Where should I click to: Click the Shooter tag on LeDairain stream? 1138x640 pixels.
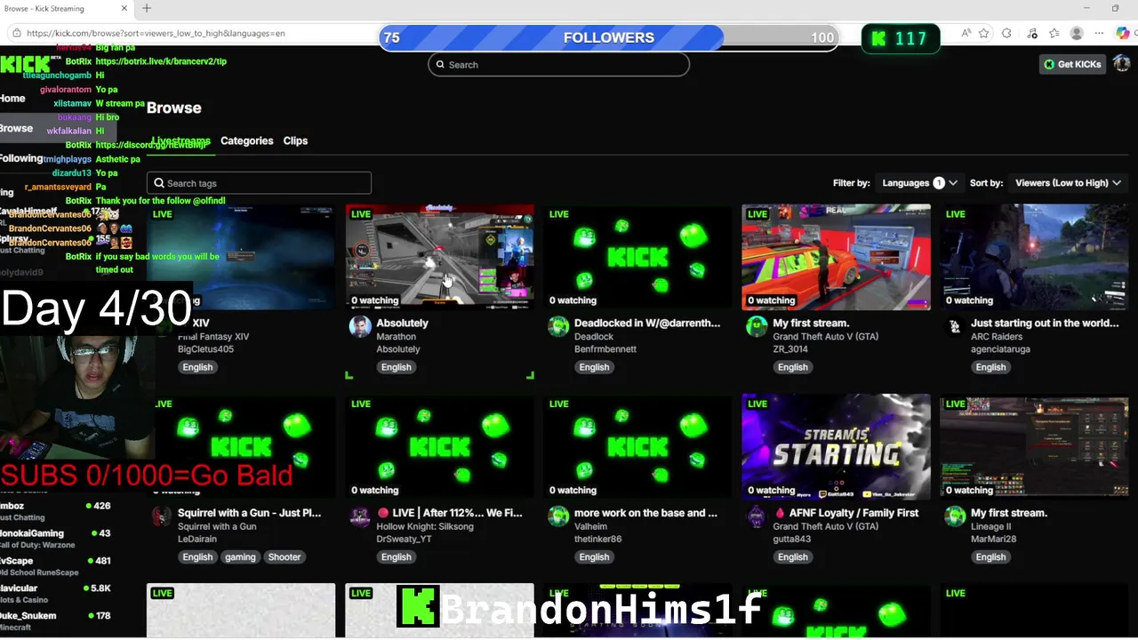click(284, 557)
